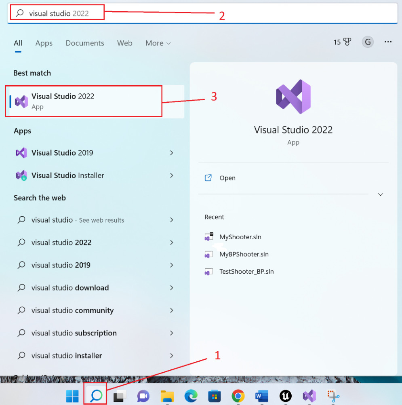Screen dimensions: 402x405
Task: Open Microsoft Store from the taskbar
Action: pyautogui.click(x=215, y=396)
